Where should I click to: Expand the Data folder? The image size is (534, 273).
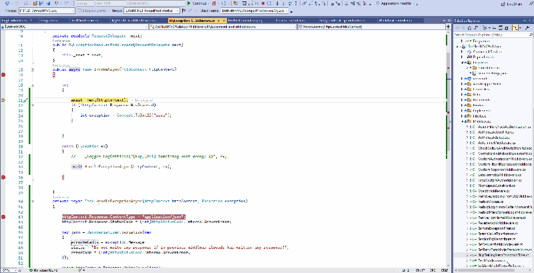[463, 95]
